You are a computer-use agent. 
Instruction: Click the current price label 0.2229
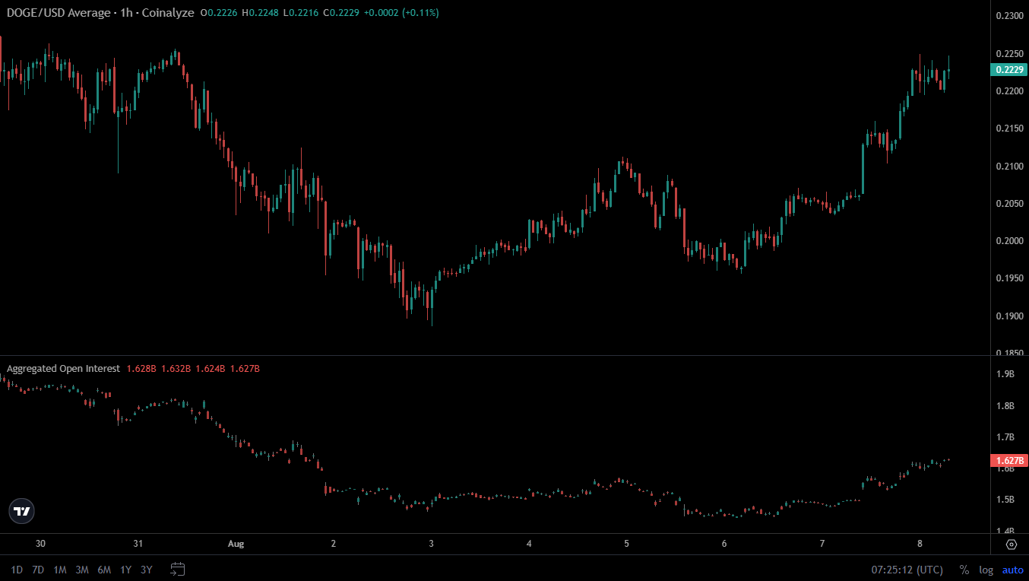pyautogui.click(x=1009, y=70)
